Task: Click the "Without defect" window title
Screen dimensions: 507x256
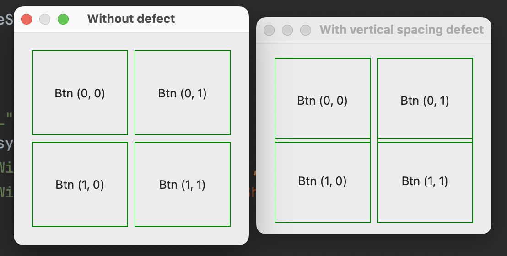Action: [131, 19]
